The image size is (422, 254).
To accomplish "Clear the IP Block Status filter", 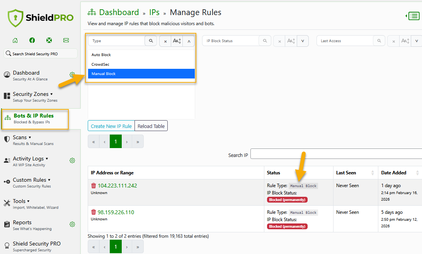I will (x=280, y=41).
